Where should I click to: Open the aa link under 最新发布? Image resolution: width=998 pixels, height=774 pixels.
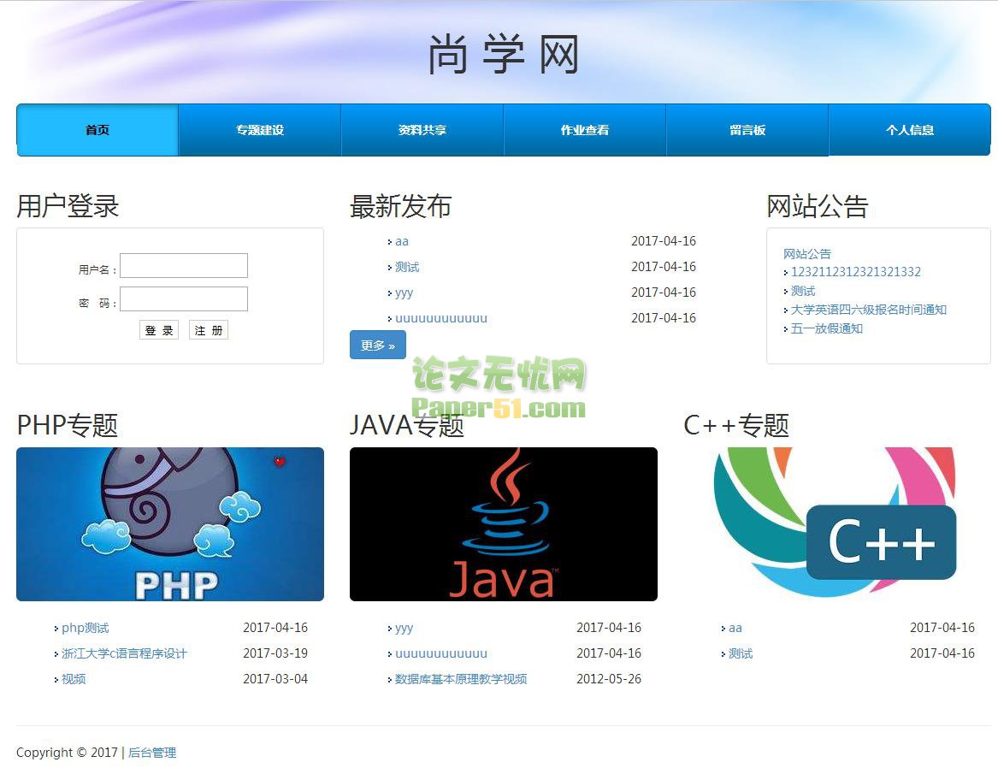pos(402,241)
